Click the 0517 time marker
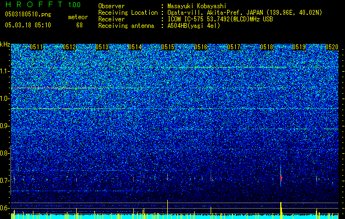 [234, 47]
